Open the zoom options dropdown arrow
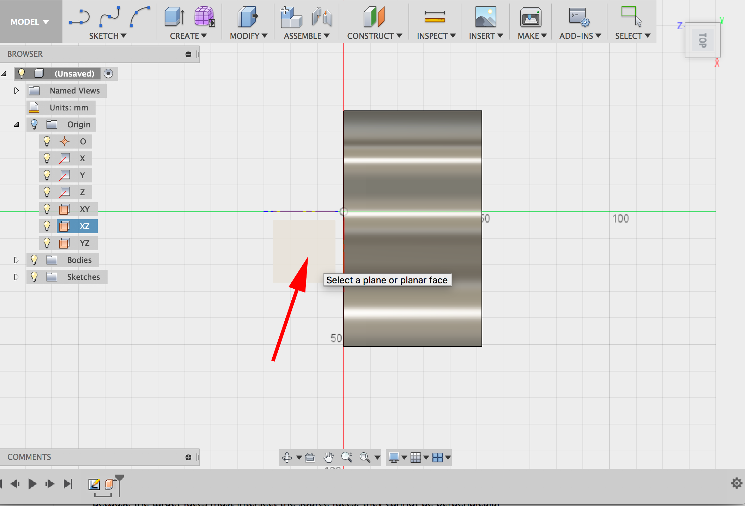This screenshot has height=506, width=745. coord(377,458)
